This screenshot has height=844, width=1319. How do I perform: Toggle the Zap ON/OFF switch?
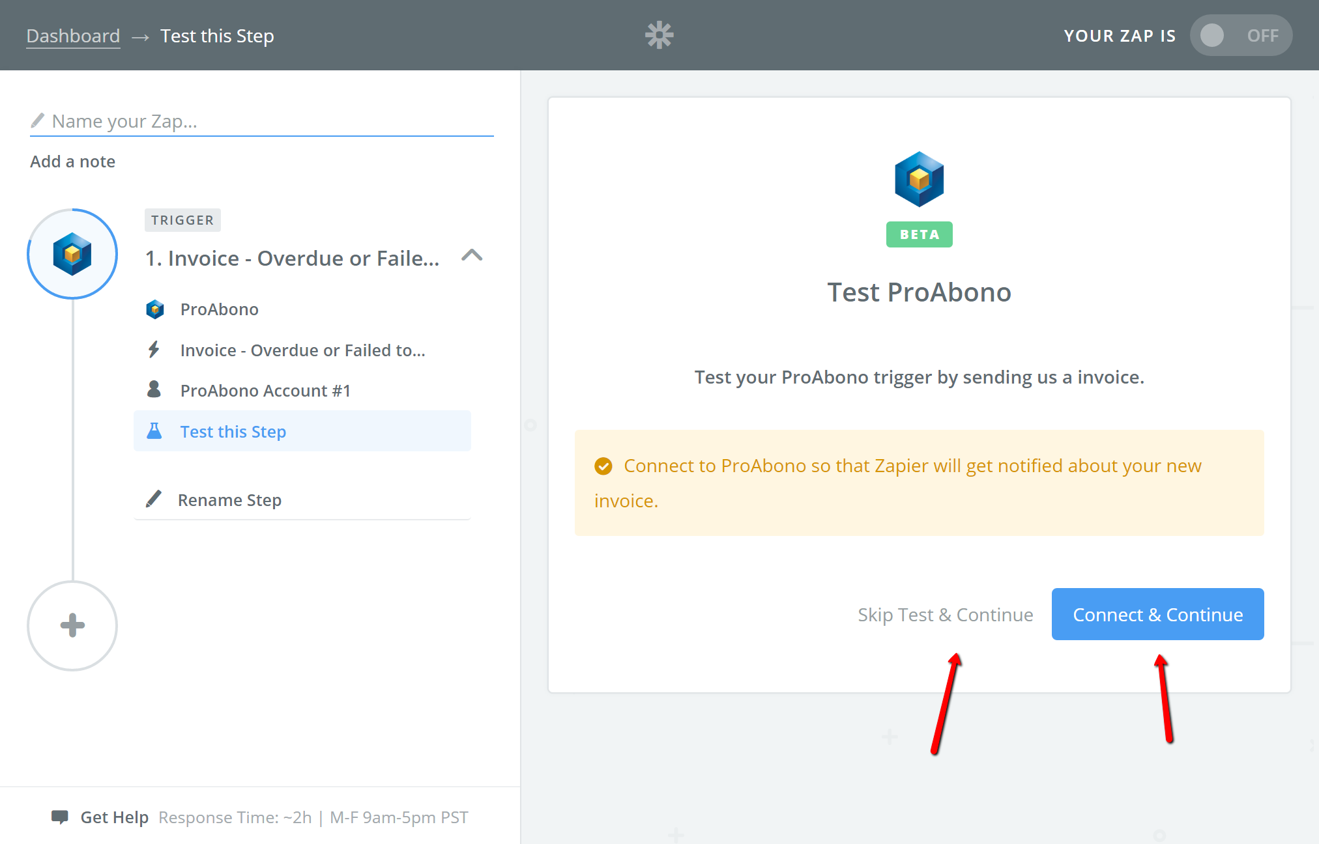1240,35
